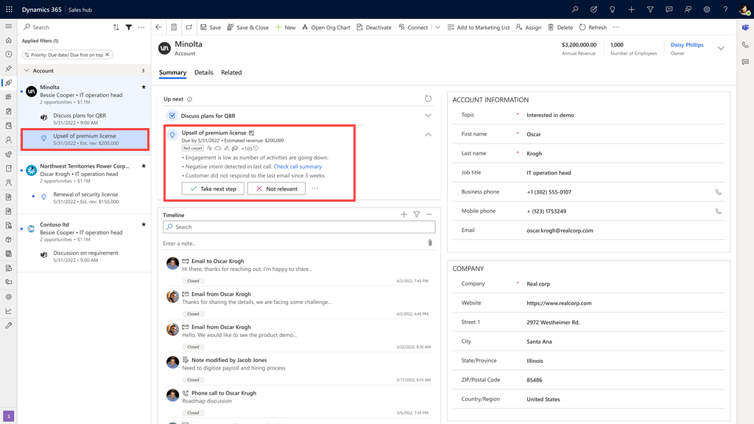Click the Up next info icon

pos(189,99)
